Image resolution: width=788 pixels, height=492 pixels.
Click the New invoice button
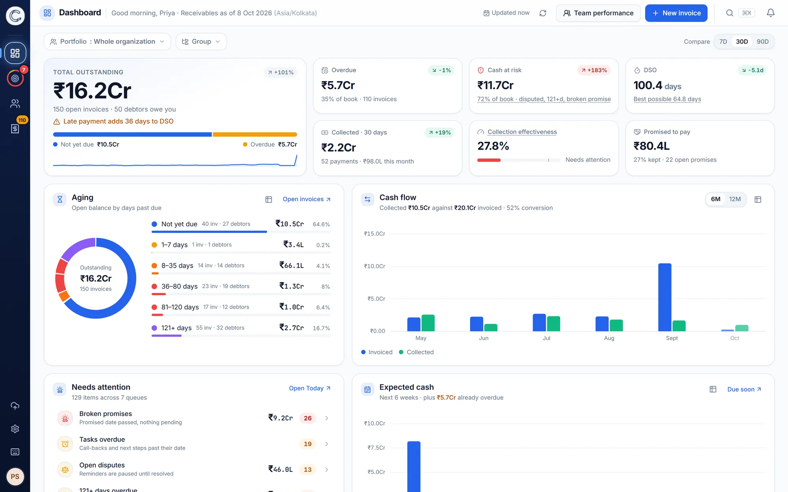pos(676,13)
